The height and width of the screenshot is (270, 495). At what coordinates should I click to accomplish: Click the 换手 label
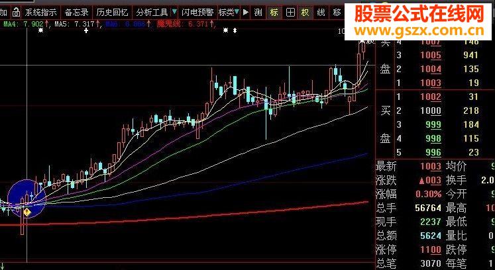tap(456, 180)
